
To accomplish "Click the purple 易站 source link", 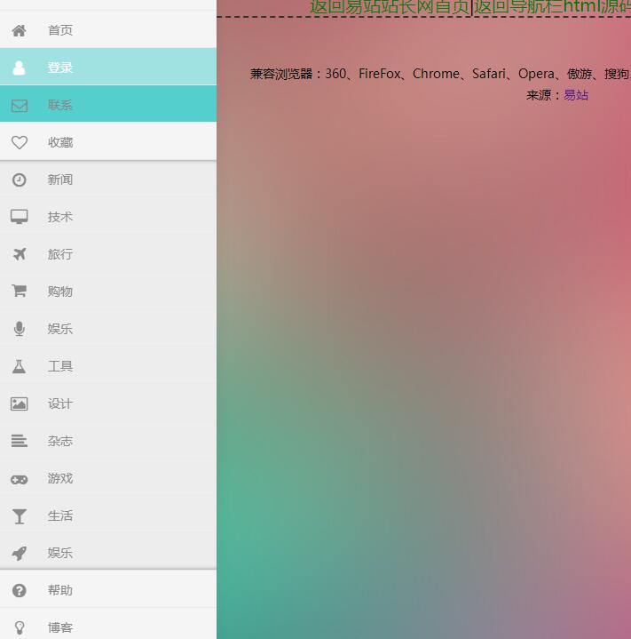I will 576,95.
